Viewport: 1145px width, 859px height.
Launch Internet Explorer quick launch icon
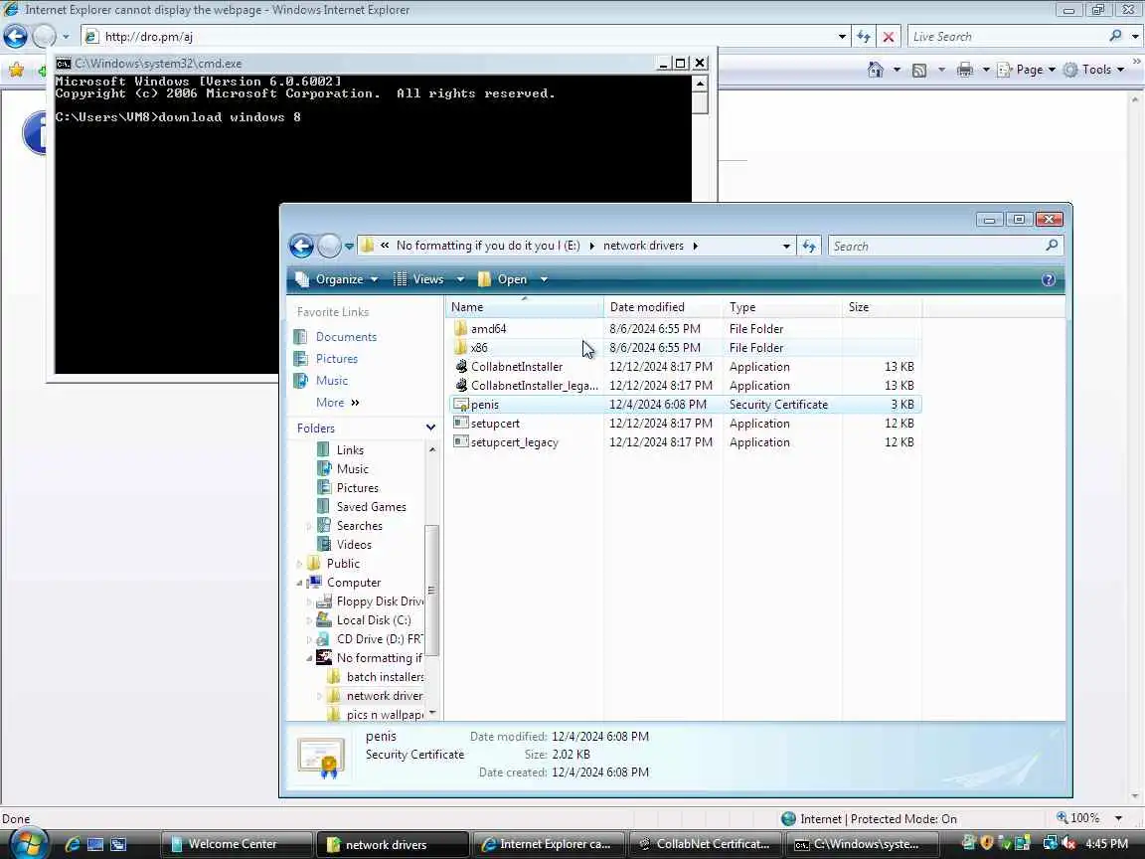(73, 844)
